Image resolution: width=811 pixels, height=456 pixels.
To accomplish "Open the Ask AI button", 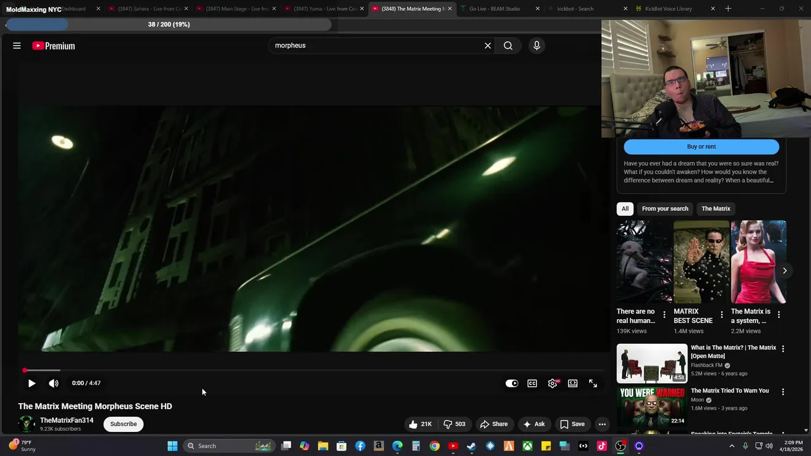I will tap(533, 424).
